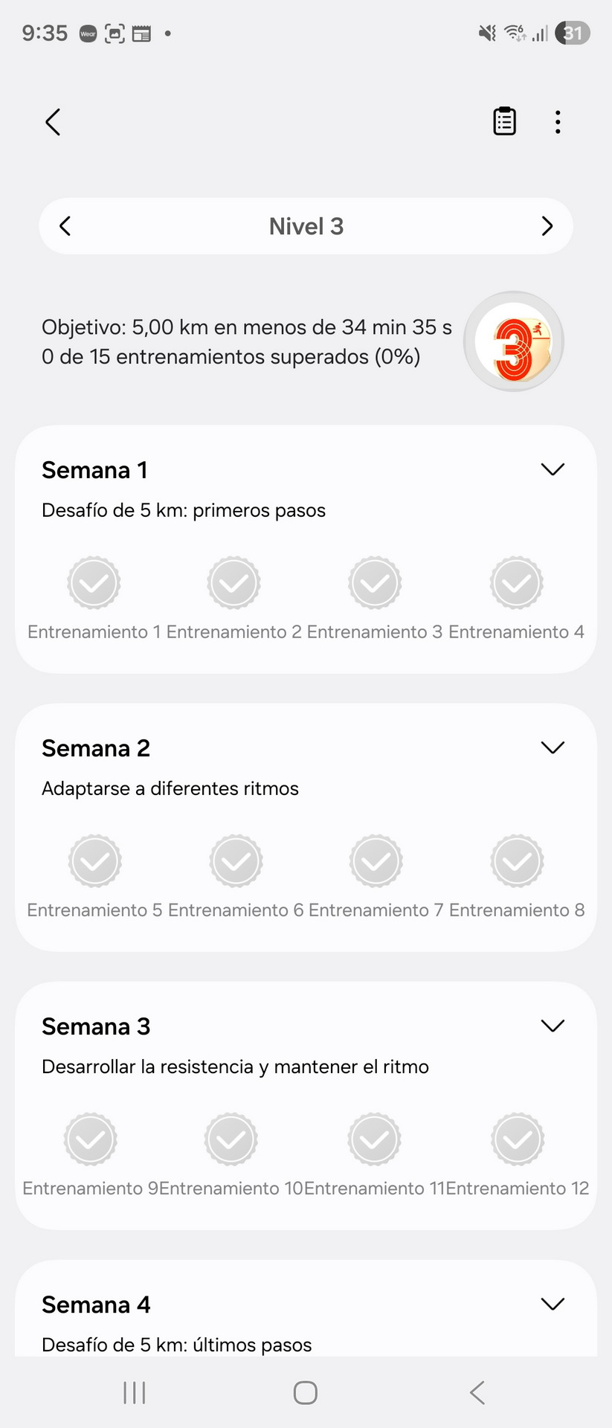The width and height of the screenshot is (612, 1428).
Task: Tap the Semana 2 heading
Action: click(96, 748)
